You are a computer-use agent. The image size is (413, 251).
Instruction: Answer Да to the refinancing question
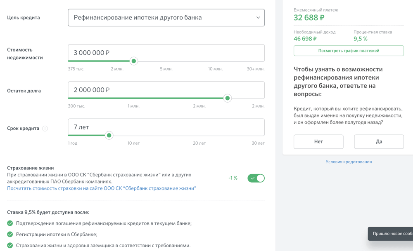coord(379,142)
